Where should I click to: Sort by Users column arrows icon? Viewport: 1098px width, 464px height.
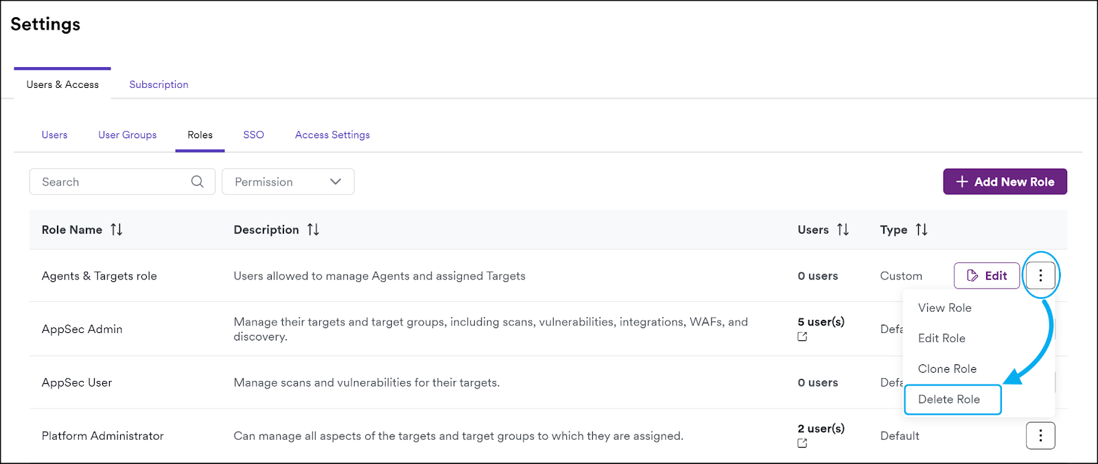843,229
